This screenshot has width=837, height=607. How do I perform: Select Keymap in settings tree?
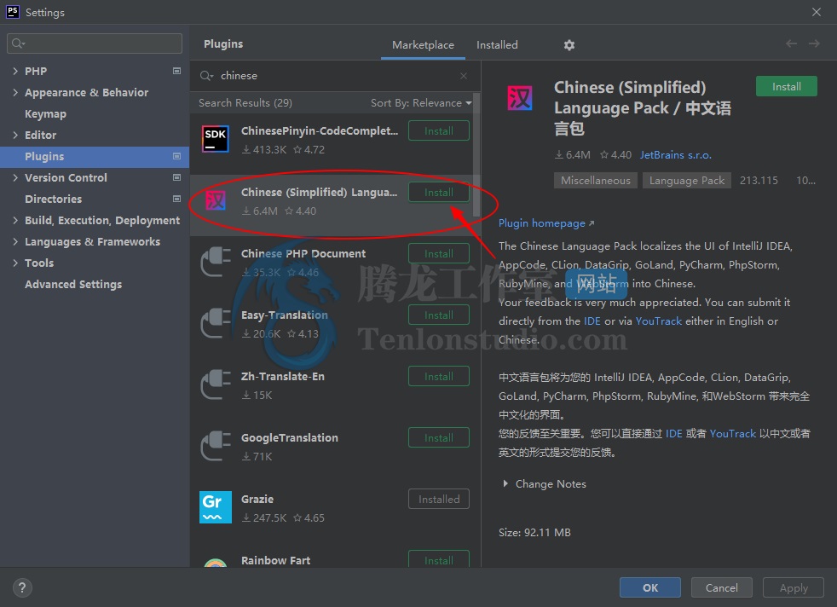pos(45,113)
